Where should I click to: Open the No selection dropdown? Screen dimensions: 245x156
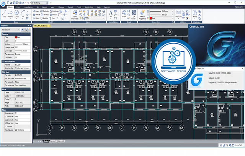click(x=10, y=30)
